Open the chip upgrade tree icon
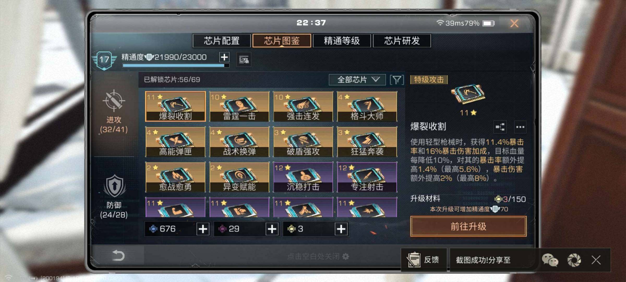626x282 pixels. click(x=500, y=127)
